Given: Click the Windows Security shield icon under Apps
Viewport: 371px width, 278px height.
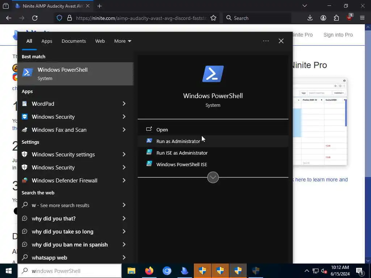Looking at the screenshot, I should click(x=25, y=117).
